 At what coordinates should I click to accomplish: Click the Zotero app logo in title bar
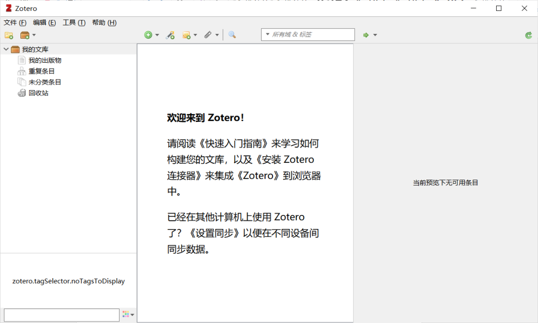pyautogui.click(x=8, y=8)
